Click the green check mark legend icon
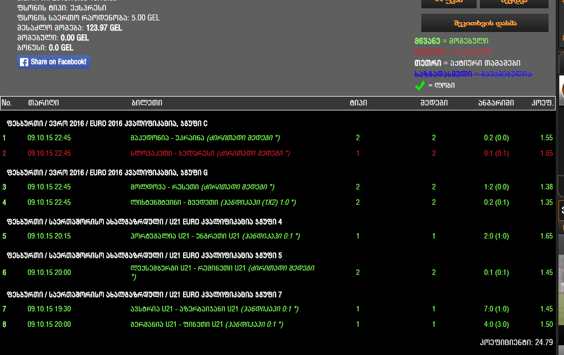564x355 pixels. point(419,86)
